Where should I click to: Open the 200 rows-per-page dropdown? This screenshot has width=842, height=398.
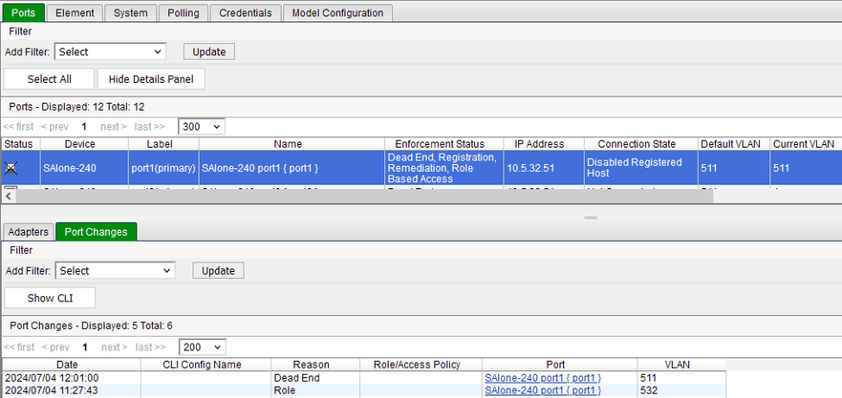(202, 347)
